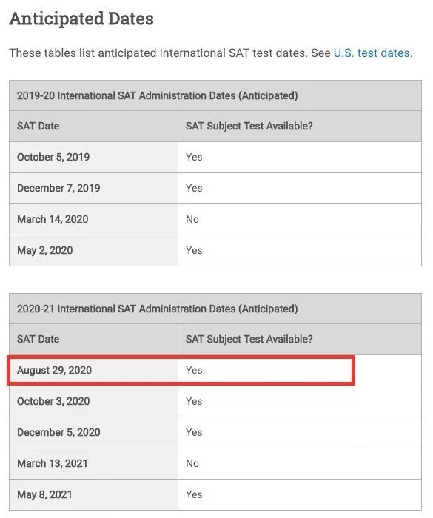Click the 2019-20 International SAT table title
Screen dimensions: 433x518
tap(158, 95)
